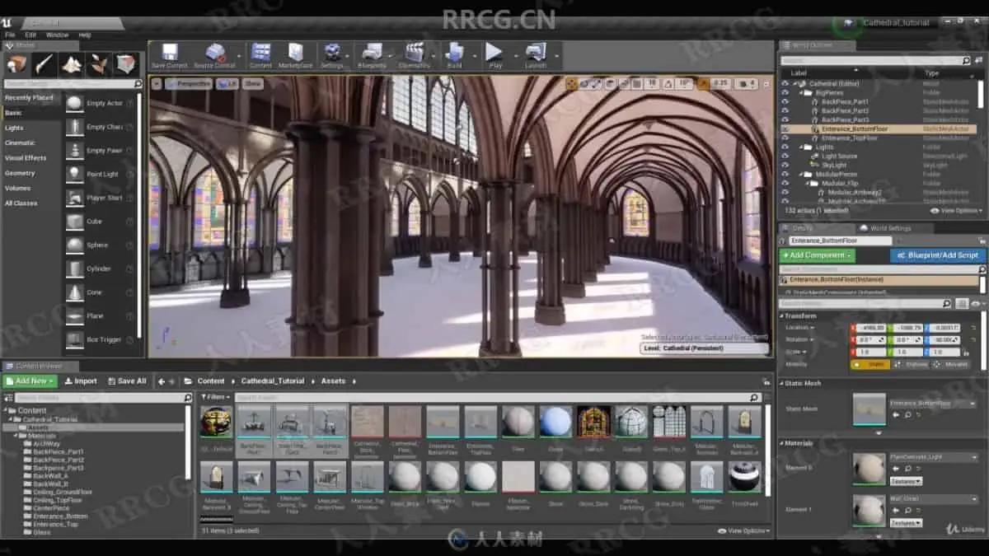Click the Blueprint/Add Script button

[938, 255]
